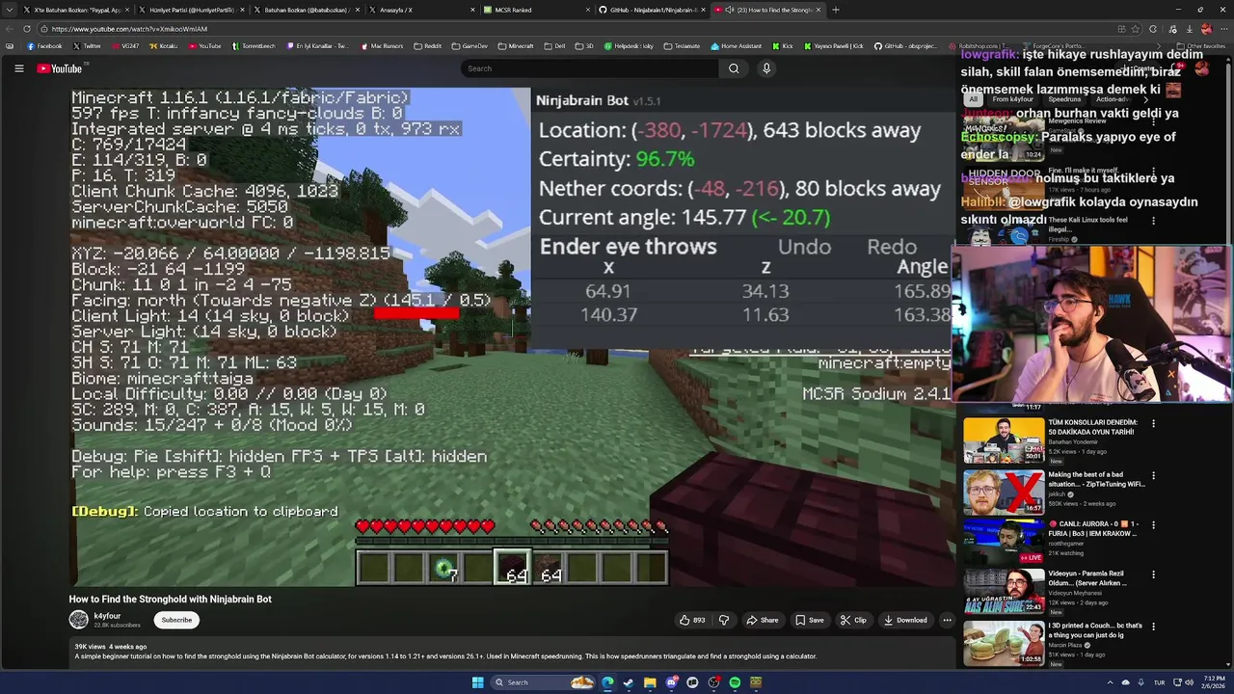This screenshot has width=1234, height=694.
Task: Open k4yfour channel avatar
Action: (79, 620)
